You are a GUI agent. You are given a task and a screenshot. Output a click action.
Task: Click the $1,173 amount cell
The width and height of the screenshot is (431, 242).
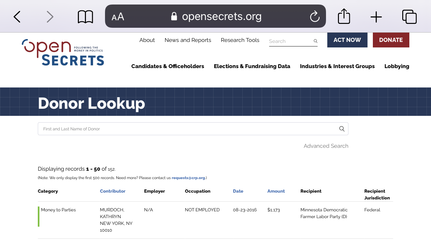(274, 210)
